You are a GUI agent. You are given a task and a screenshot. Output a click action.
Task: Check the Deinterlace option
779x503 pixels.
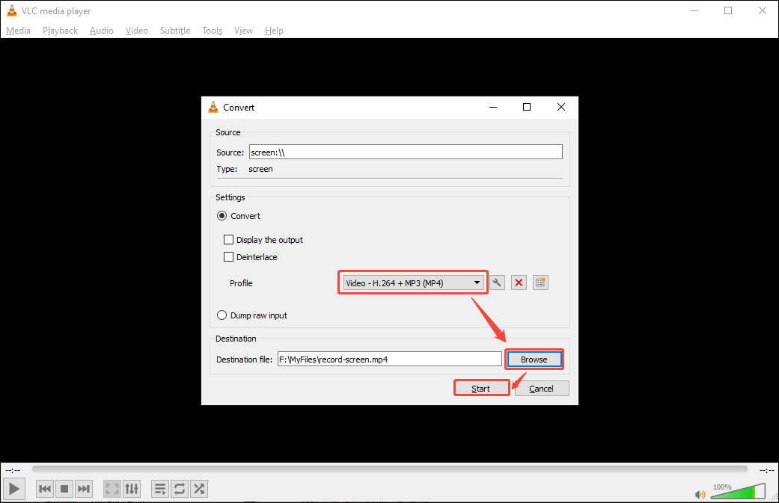[229, 256]
